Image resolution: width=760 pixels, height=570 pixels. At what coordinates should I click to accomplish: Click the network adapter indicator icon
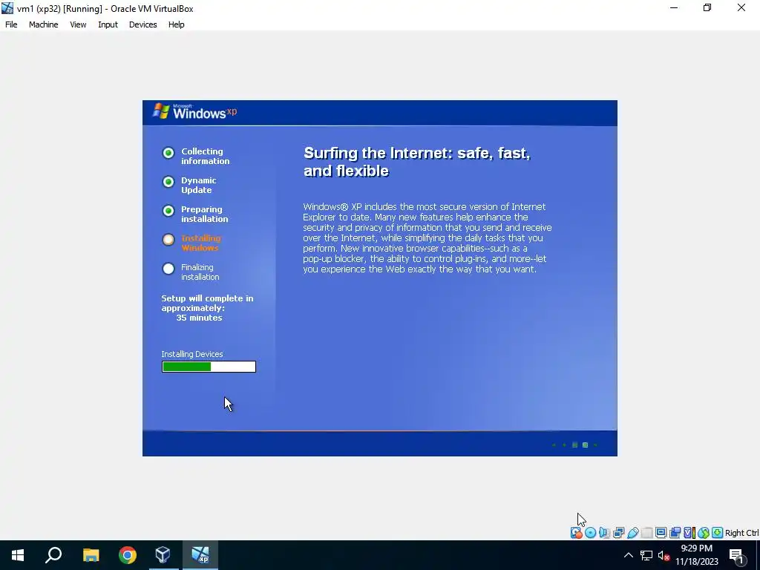click(618, 533)
